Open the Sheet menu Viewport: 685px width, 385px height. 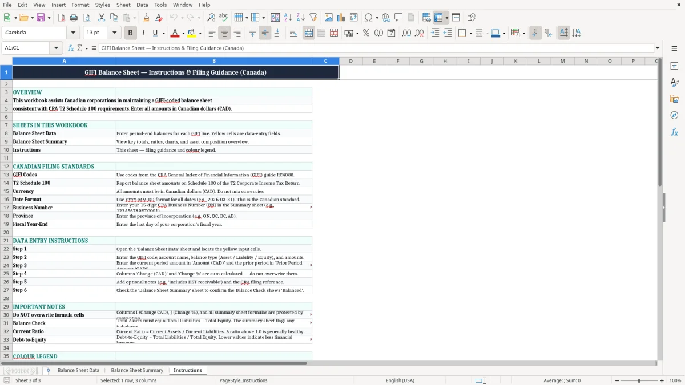(123, 5)
